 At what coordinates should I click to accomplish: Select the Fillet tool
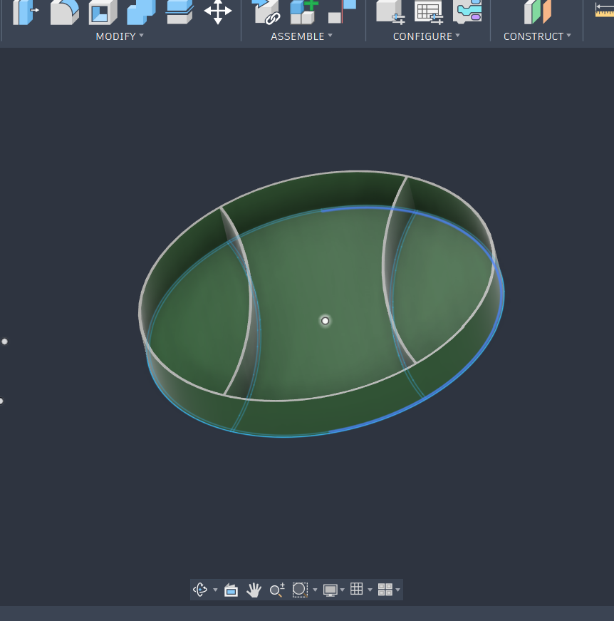[65, 12]
